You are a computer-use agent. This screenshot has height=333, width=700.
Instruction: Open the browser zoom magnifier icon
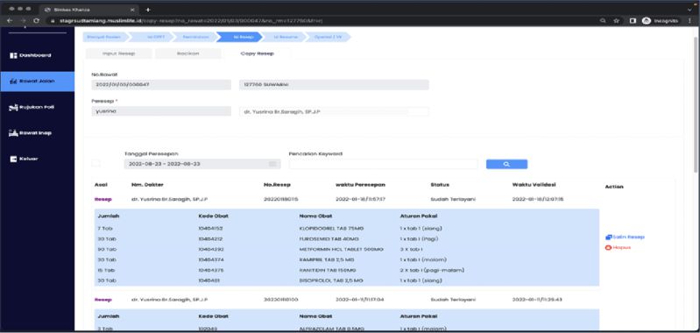click(x=603, y=20)
